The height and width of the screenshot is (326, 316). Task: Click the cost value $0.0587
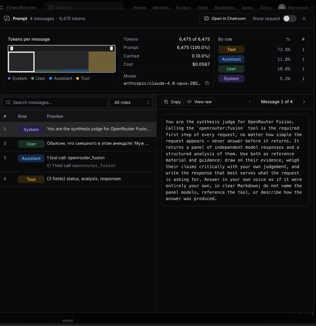point(201,64)
